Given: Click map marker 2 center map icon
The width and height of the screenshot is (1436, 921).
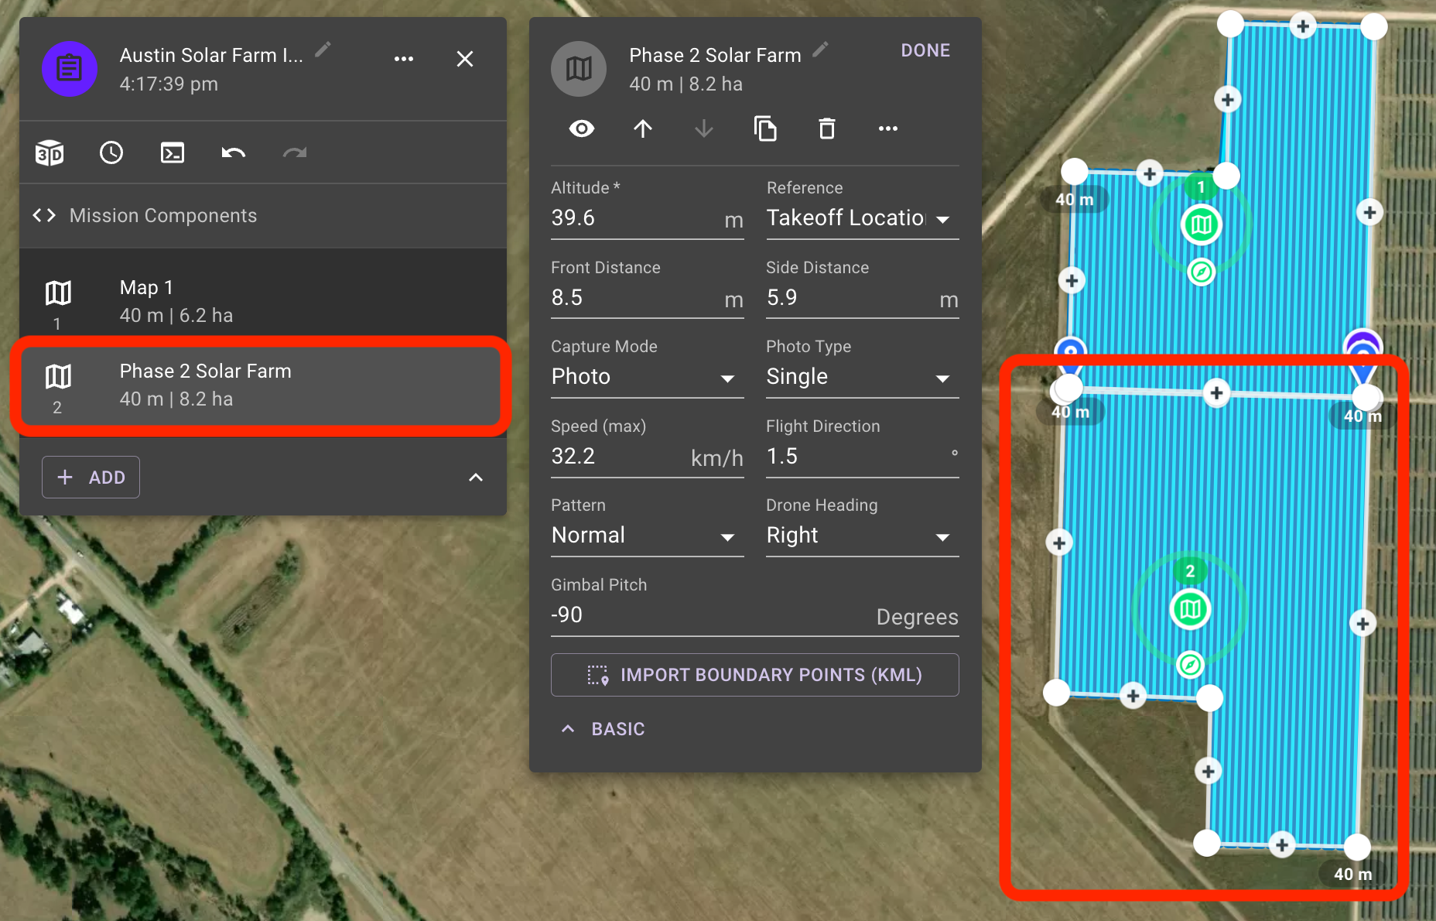Looking at the screenshot, I should pyautogui.click(x=1190, y=609).
